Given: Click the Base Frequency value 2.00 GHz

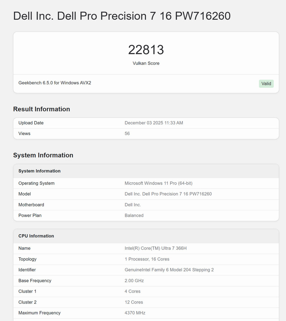Looking at the screenshot, I should (134, 281).
